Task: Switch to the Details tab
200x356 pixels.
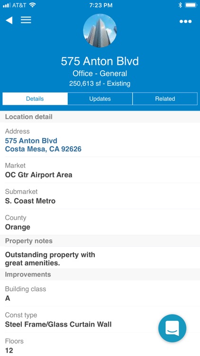Action: [x=35, y=99]
